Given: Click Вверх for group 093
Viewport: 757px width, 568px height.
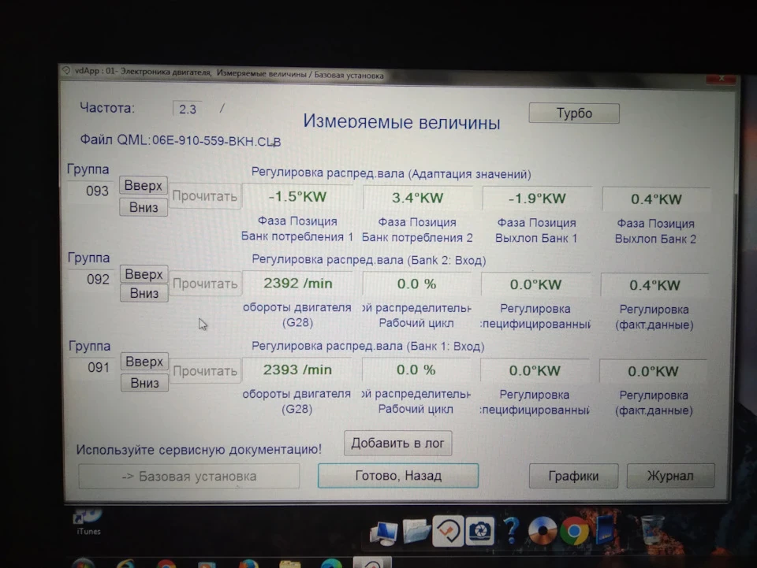Looking at the screenshot, I should pyautogui.click(x=144, y=185).
